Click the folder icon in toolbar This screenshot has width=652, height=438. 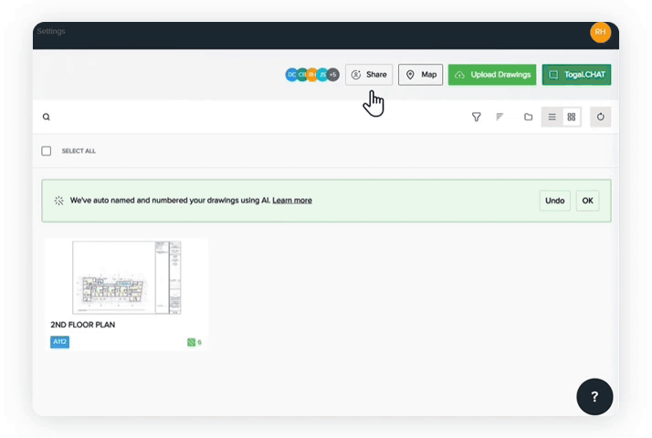tap(528, 117)
